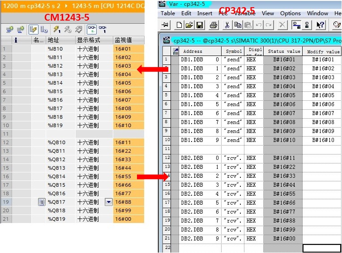Open the Insert menu
342x253 pixels.
coord(205,13)
